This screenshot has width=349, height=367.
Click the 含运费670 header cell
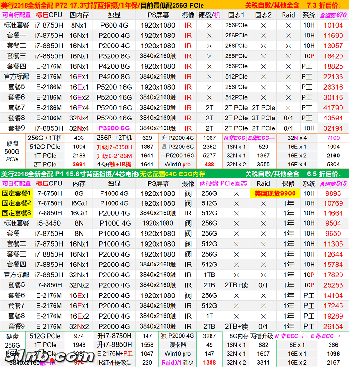pyautogui.click(x=333, y=15)
